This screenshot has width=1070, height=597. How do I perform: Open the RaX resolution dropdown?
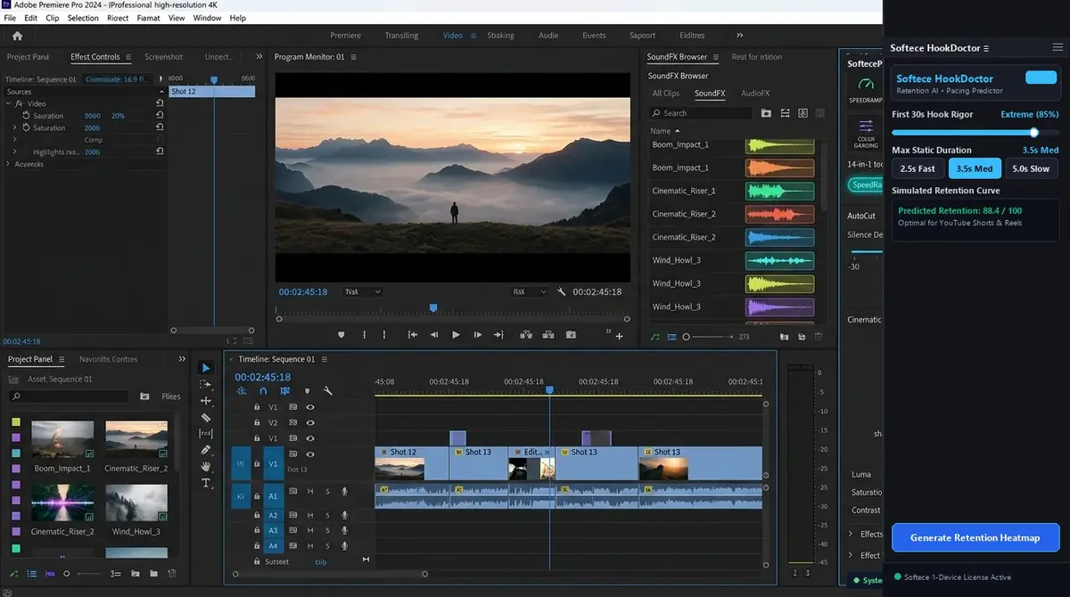pos(529,291)
